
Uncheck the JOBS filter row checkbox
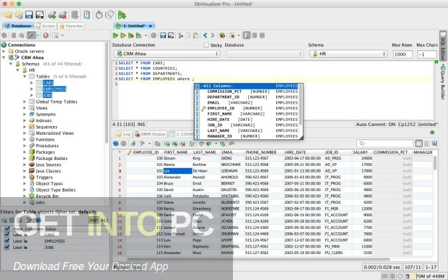(7, 247)
